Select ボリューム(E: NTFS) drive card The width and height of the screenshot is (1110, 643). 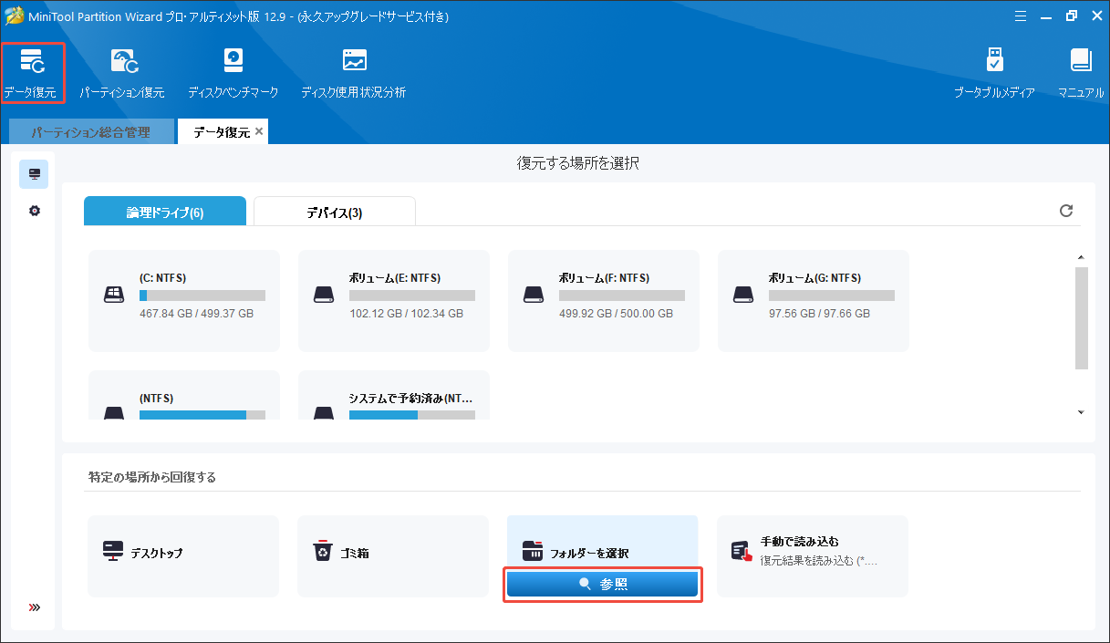tap(394, 301)
